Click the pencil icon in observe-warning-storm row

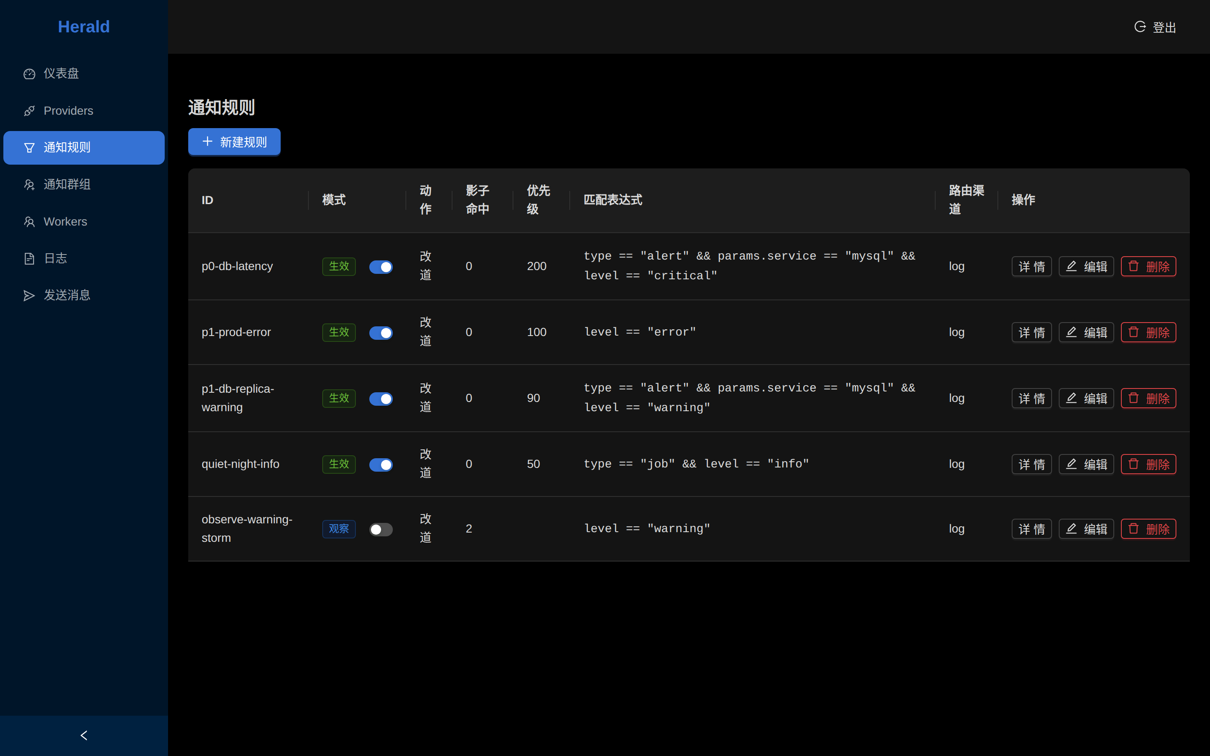(1071, 528)
